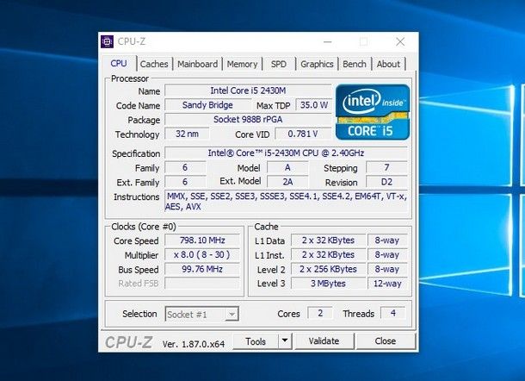Minimize the CPU-Z window
Image resolution: width=525 pixels, height=381 pixels.
(x=328, y=42)
